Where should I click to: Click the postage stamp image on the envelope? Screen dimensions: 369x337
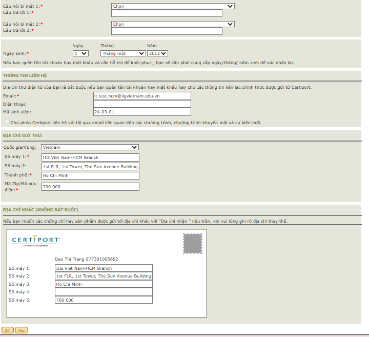click(x=193, y=244)
